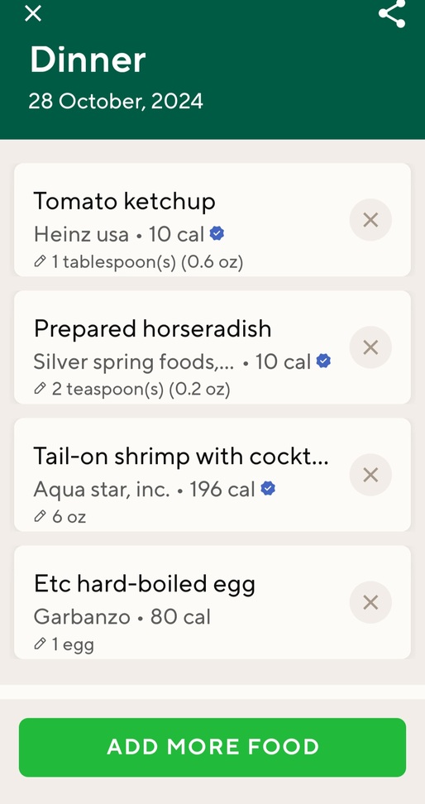Viewport: 425px width, 804px height.
Task: Delete Tail-on shrimp item
Action: [x=370, y=475]
